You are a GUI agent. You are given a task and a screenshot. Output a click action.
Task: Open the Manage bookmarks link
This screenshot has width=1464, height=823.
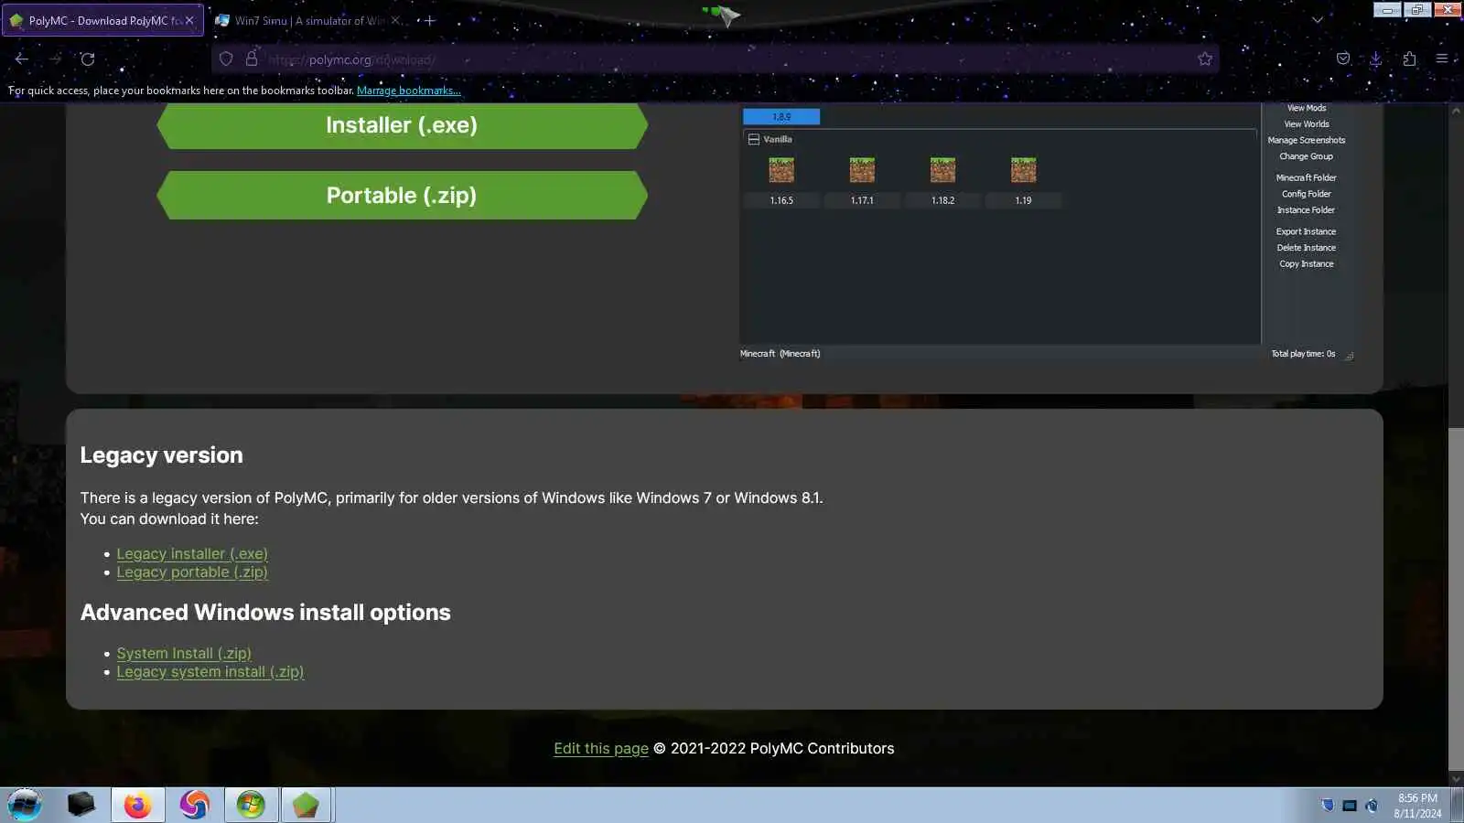pyautogui.click(x=408, y=91)
